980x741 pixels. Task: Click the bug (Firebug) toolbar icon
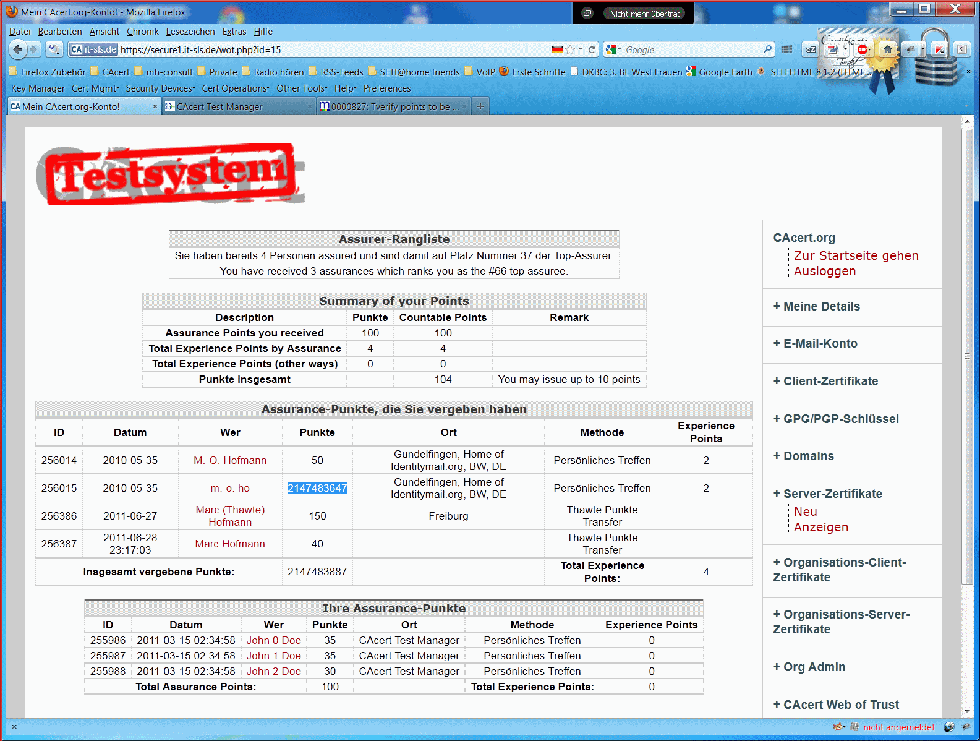click(x=910, y=49)
